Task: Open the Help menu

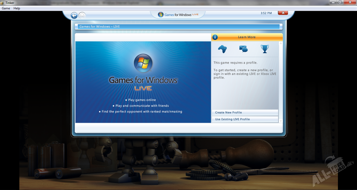Action: click(x=17, y=8)
